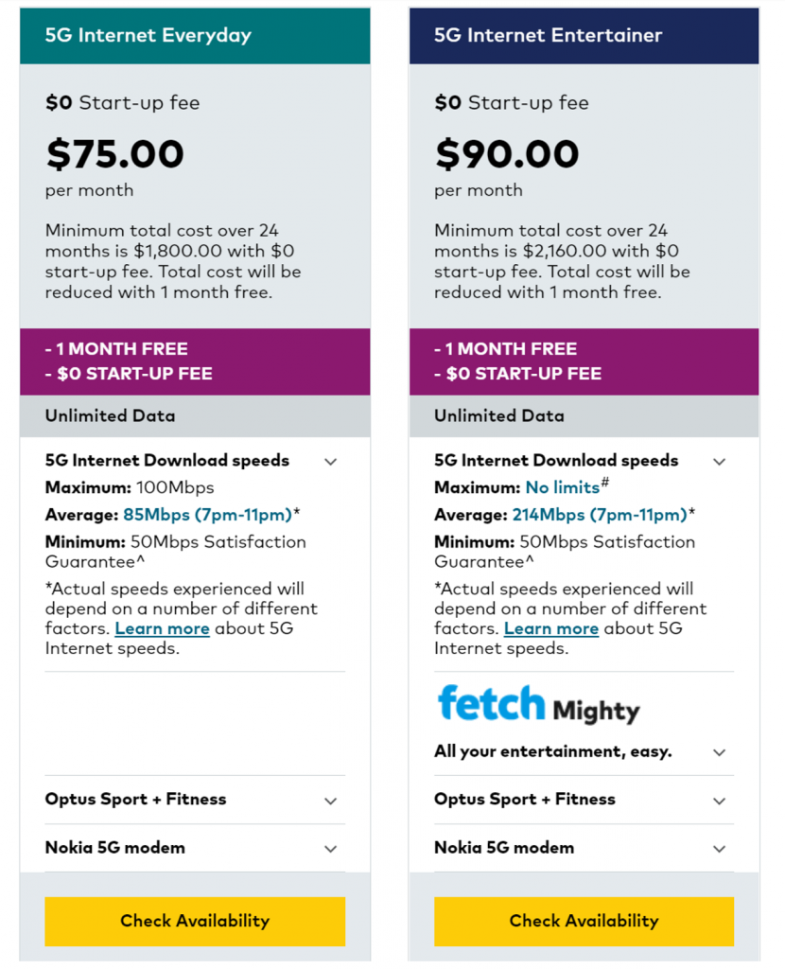
Task: Expand Entertainer plan 5G Download speeds chevron
Action: point(719,462)
